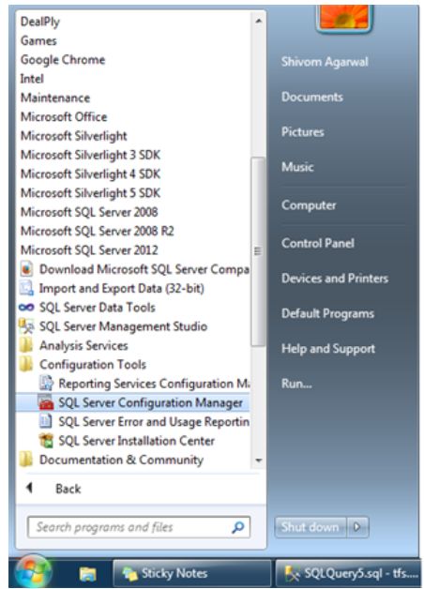
Task: Click the programs list scrollbar thumb
Action: coord(258,251)
